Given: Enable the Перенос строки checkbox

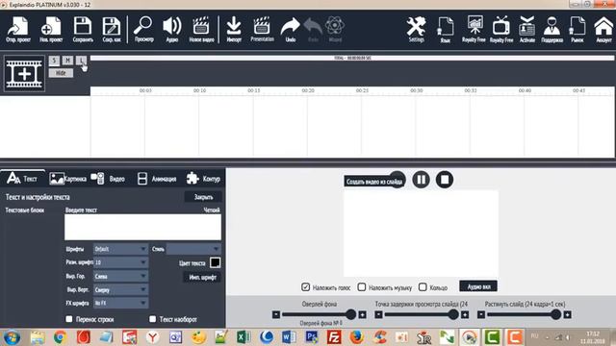Looking at the screenshot, I should tap(69, 319).
